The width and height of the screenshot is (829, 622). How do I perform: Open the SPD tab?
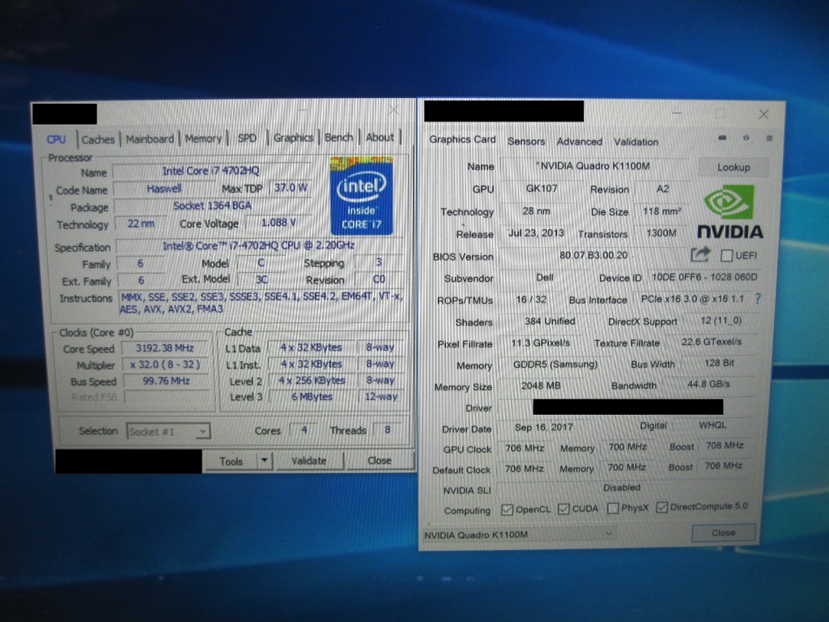point(247,138)
